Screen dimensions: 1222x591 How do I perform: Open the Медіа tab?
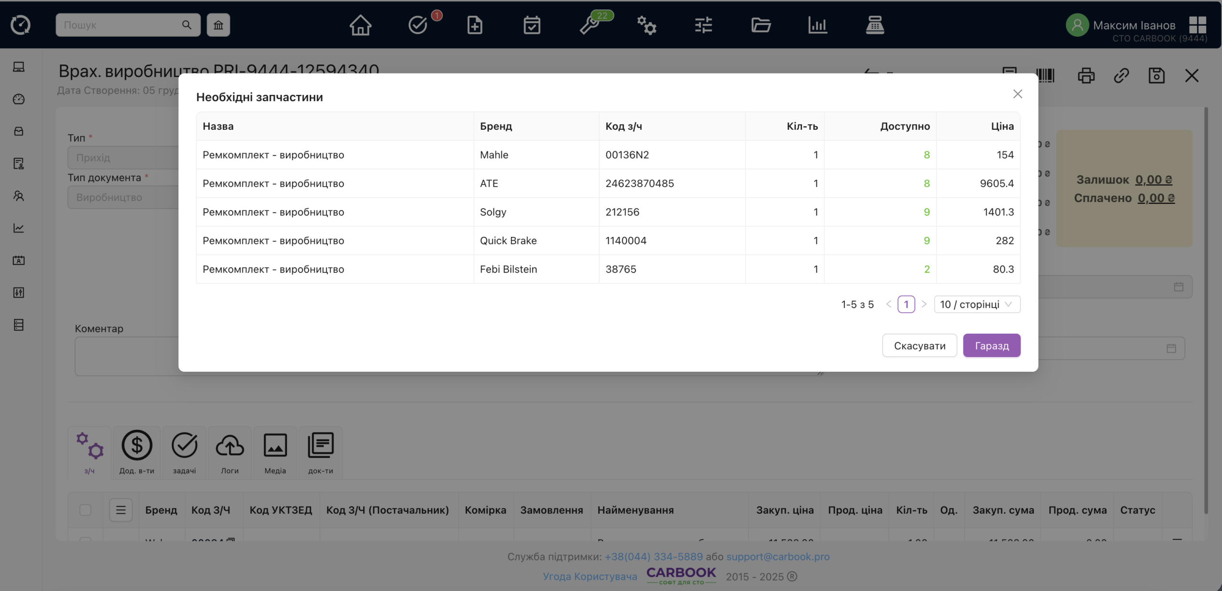pyautogui.click(x=275, y=452)
